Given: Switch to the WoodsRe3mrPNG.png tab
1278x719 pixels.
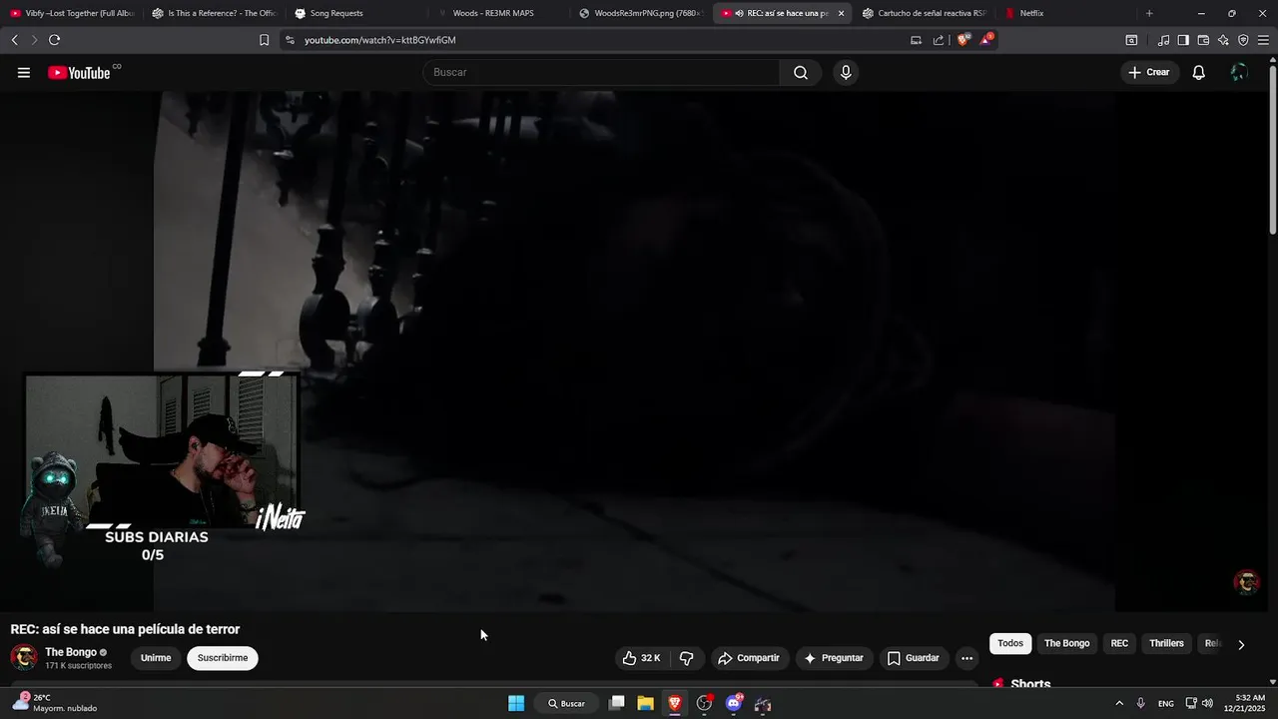Looking at the screenshot, I should [642, 13].
